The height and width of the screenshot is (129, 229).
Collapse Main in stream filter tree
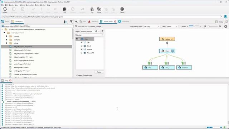click(x=77, y=39)
